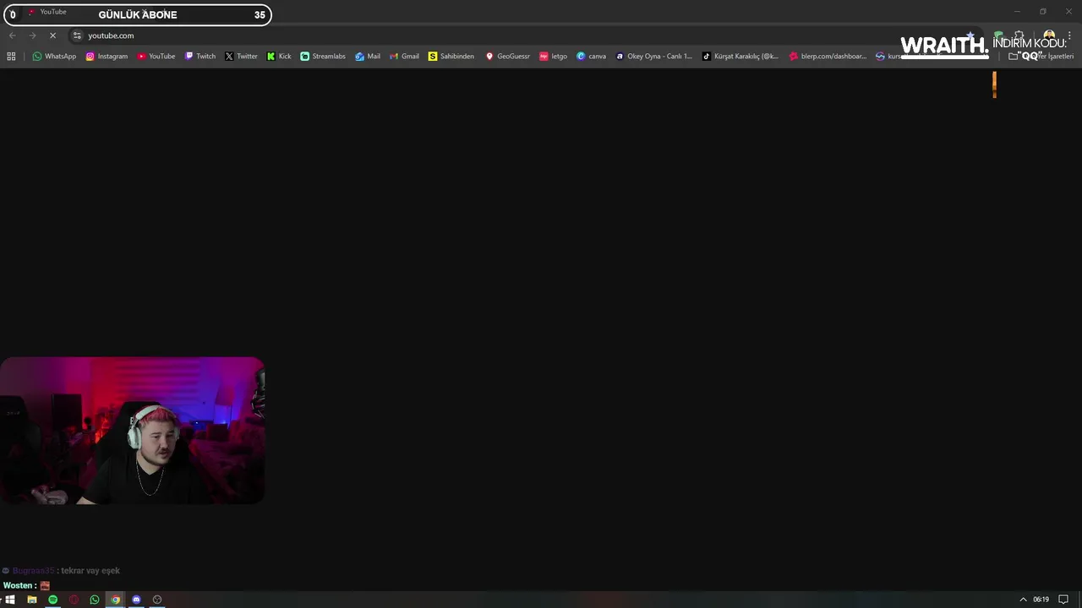The width and height of the screenshot is (1082, 608).
Task: Open the other bookmarks folder
Action: click(x=1041, y=57)
